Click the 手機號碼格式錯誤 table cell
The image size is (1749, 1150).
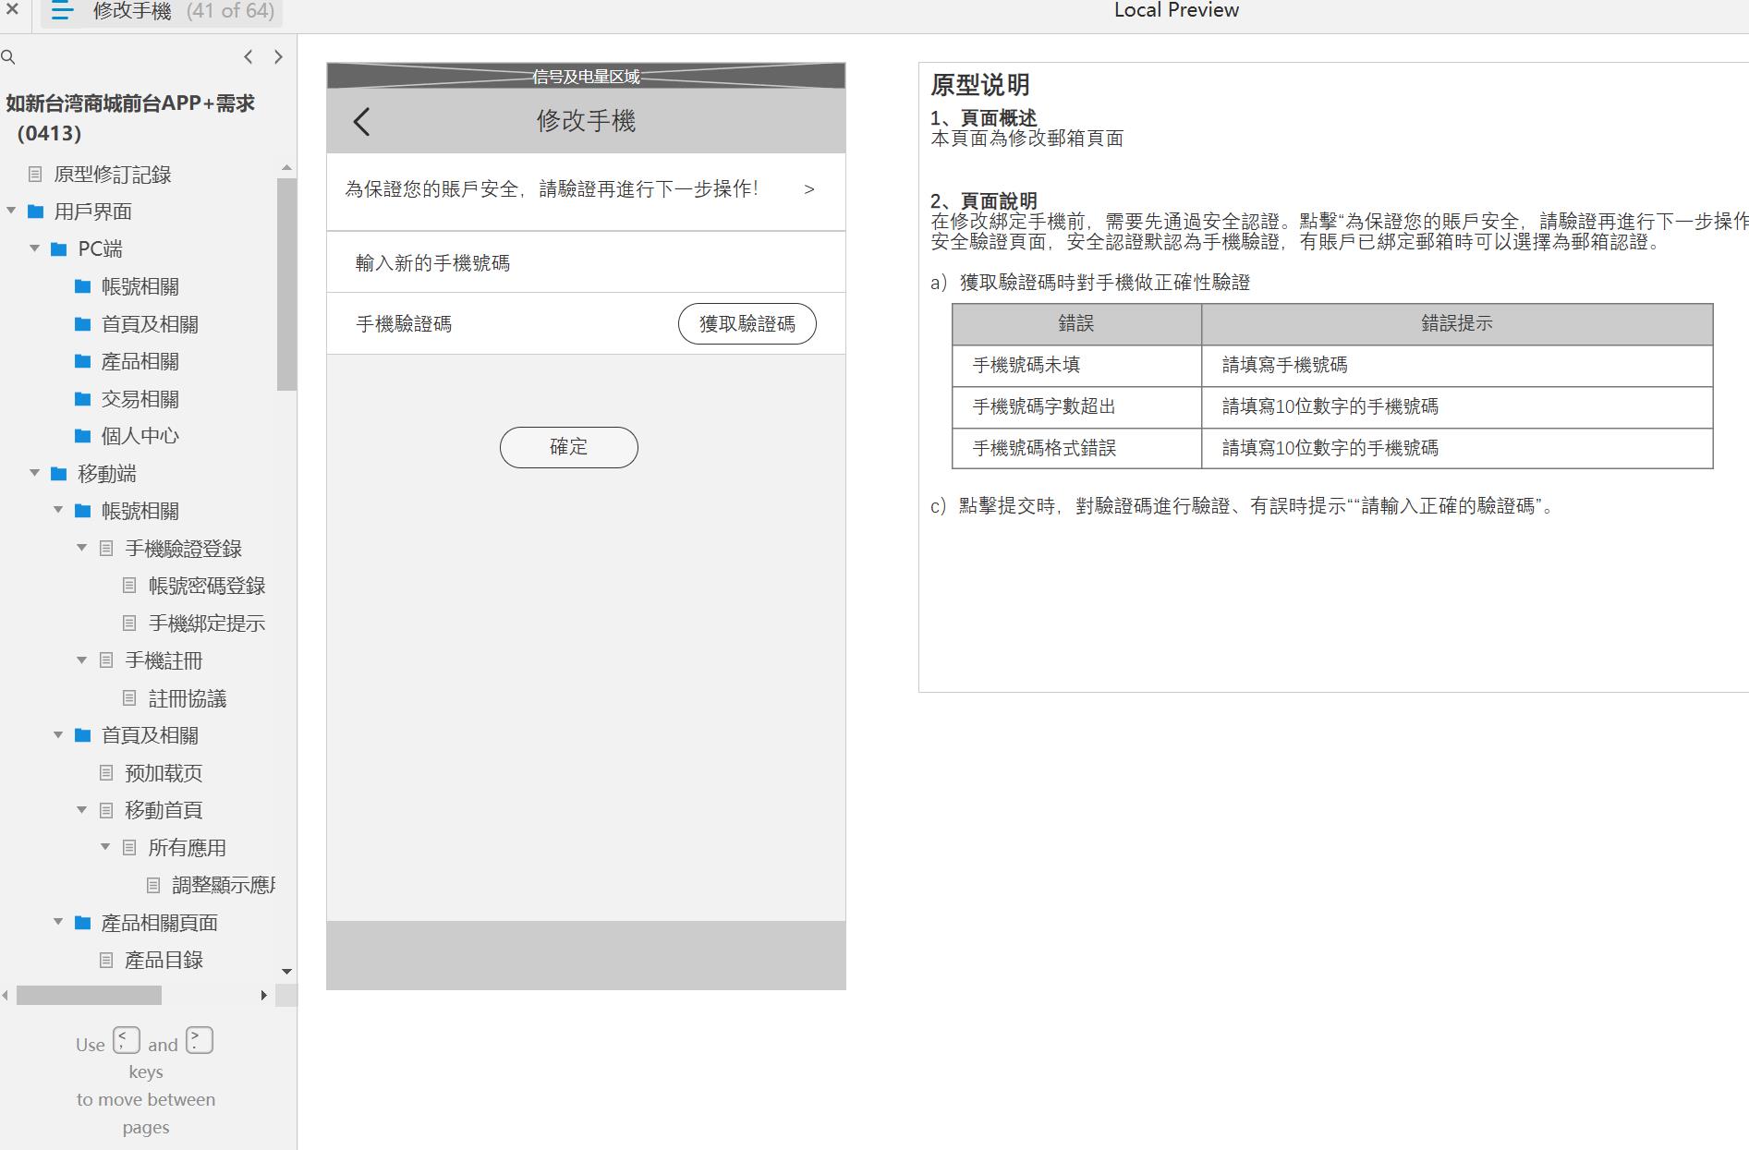click(x=1076, y=448)
